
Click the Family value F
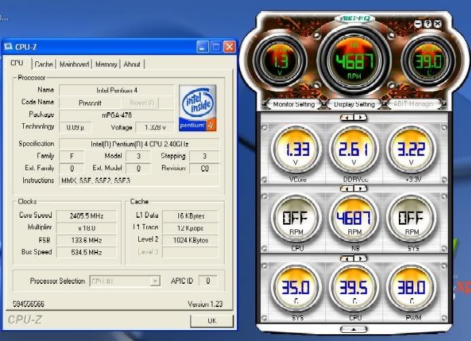(71, 157)
